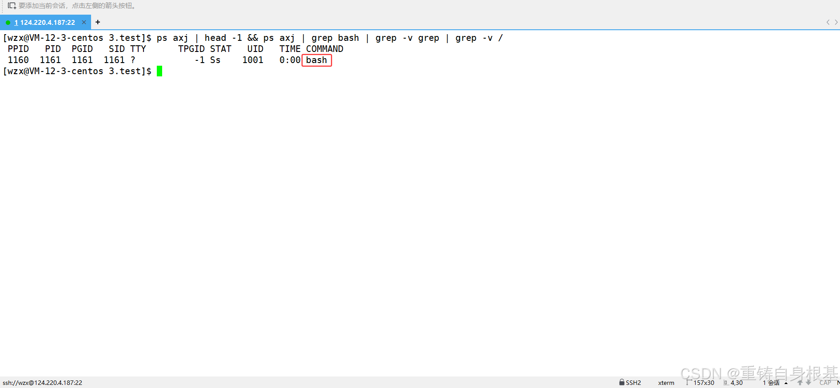Click the 'grep bash' part of the command
The height and width of the screenshot is (388, 840).
[335, 38]
